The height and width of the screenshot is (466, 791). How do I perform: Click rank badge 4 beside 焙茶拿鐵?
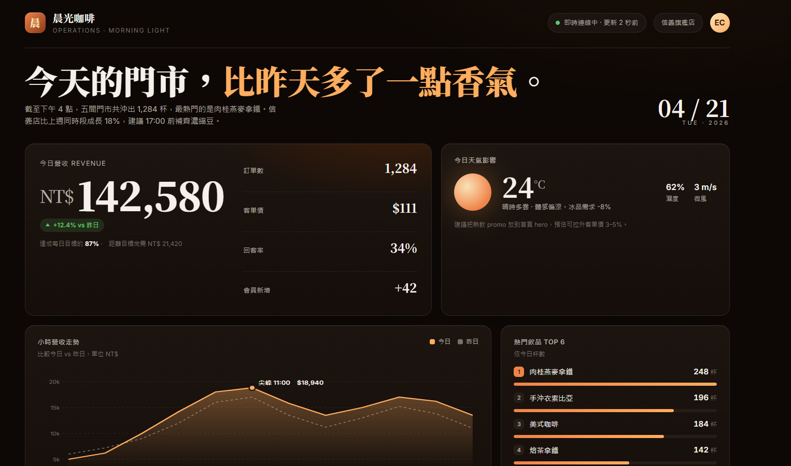519,450
